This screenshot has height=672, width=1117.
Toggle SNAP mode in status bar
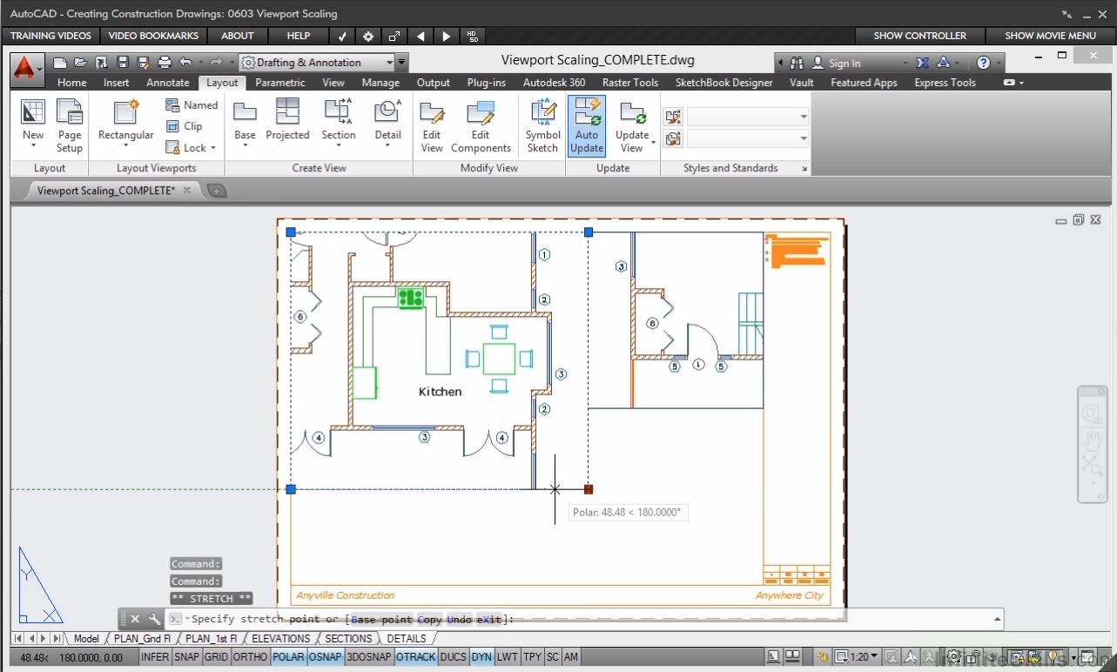coord(186,657)
